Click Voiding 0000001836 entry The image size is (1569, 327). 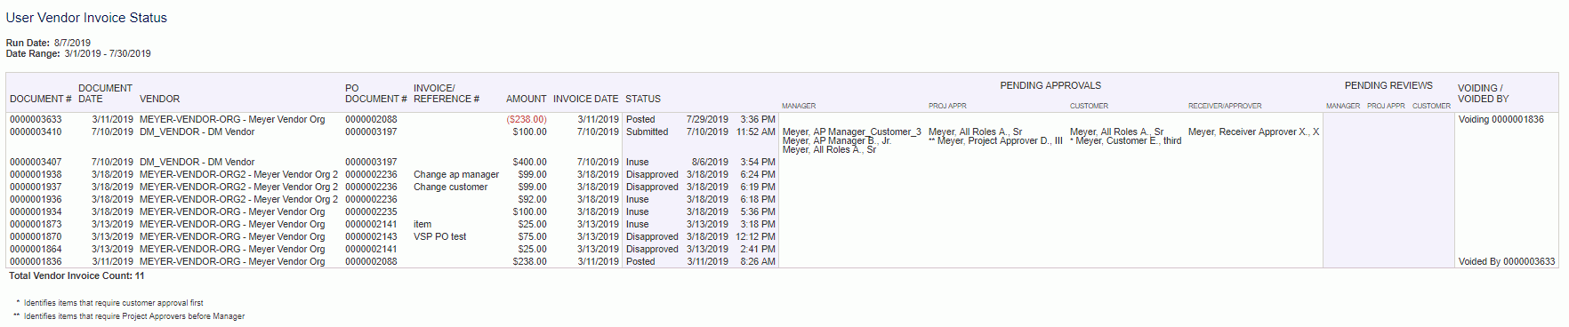[x=1501, y=119]
